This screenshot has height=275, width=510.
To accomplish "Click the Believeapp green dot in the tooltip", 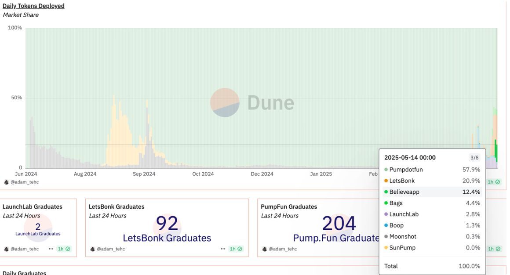I will (386, 192).
